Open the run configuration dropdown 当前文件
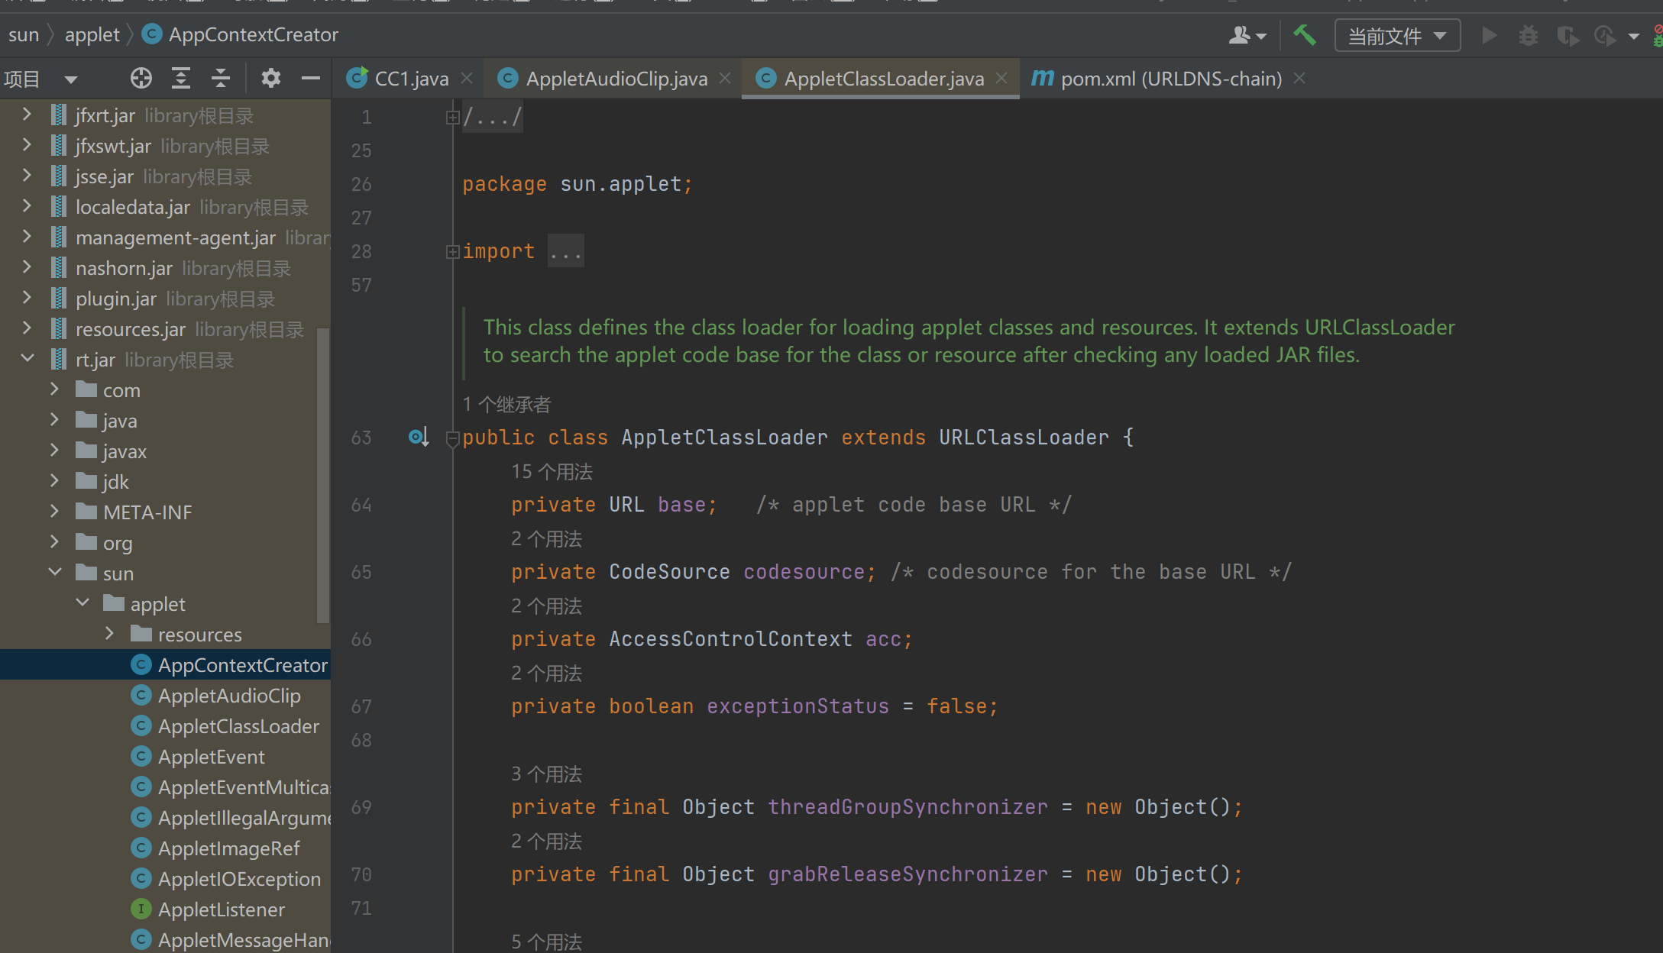1663x953 pixels. (1397, 36)
